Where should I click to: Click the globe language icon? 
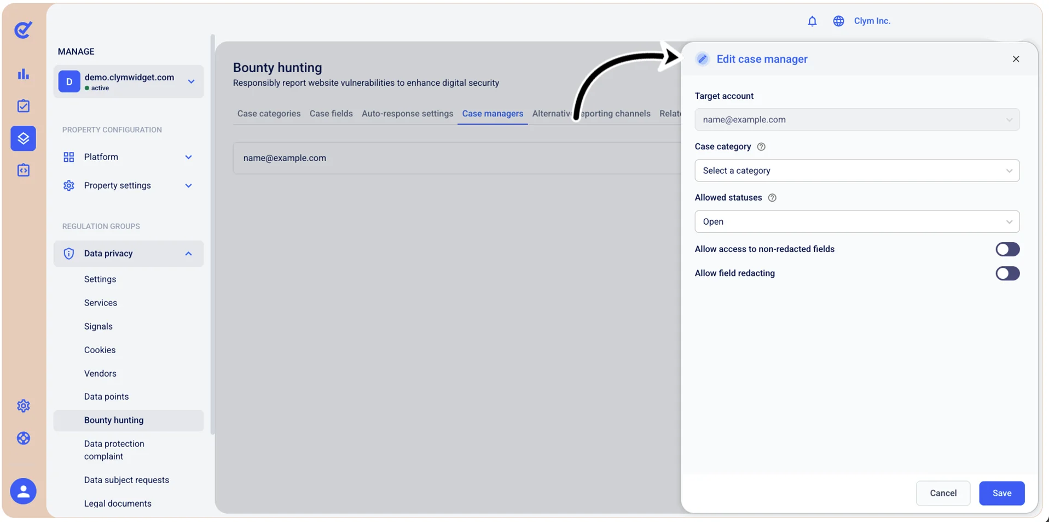pyautogui.click(x=838, y=21)
